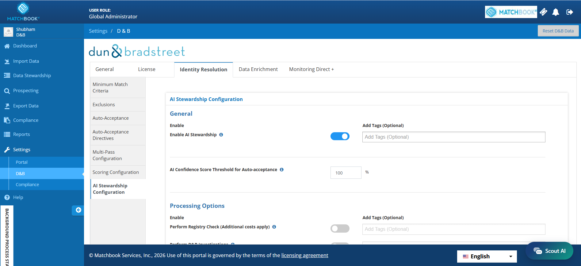Open the notifications bell
Viewport: 581px width, 266px height.
[x=556, y=12]
